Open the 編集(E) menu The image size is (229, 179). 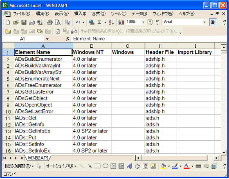(43, 14)
